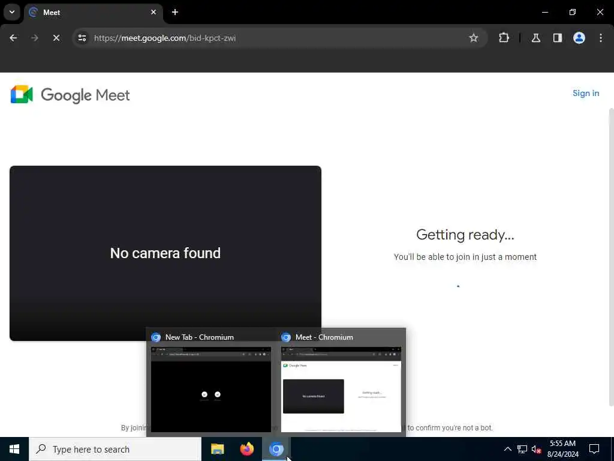Minimize the Chromium window

pos(545,12)
